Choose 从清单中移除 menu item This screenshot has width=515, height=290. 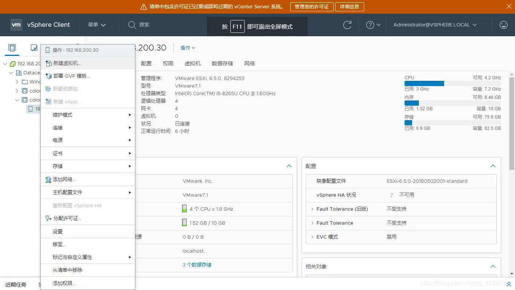[88, 270]
